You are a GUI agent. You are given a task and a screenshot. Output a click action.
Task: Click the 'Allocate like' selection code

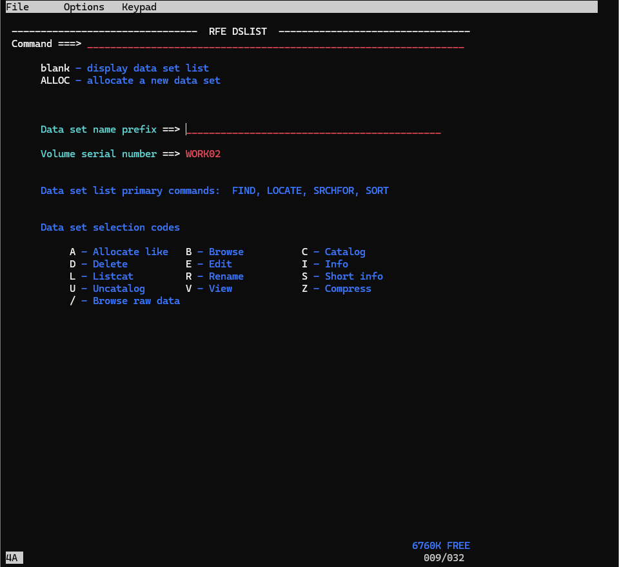click(x=130, y=252)
